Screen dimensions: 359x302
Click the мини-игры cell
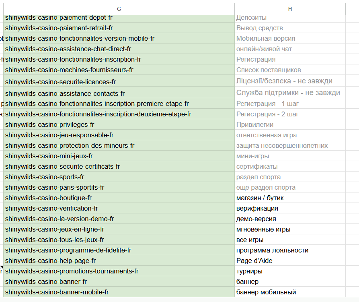coord(290,156)
